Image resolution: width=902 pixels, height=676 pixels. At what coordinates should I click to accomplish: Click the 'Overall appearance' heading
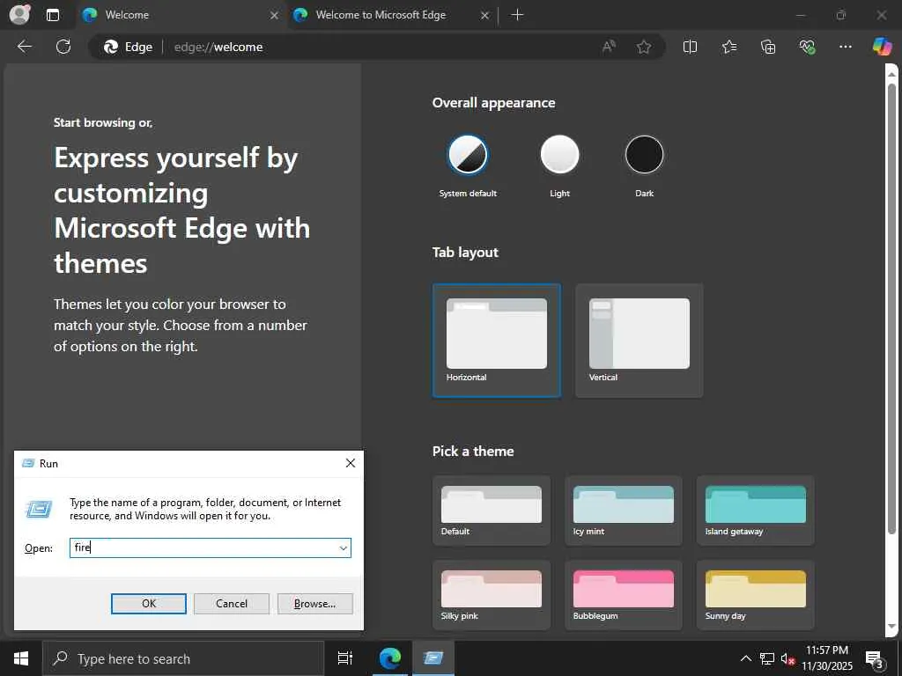tap(493, 103)
